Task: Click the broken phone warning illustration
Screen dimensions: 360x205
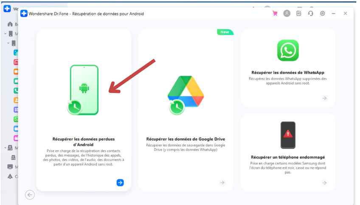Action: (288, 135)
